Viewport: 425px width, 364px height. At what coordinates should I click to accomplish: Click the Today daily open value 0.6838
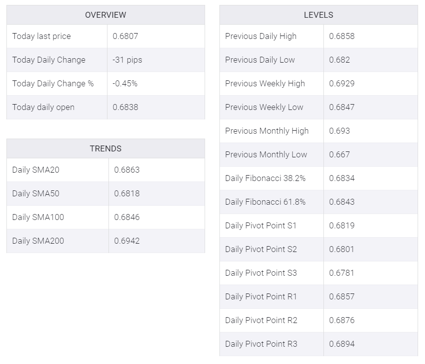(125, 107)
